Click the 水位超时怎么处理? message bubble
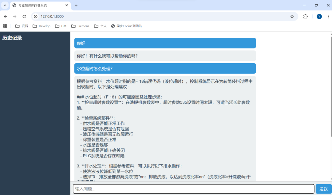Image resolution: width=332 pixels, height=195 pixels. pyautogui.click(x=165, y=69)
